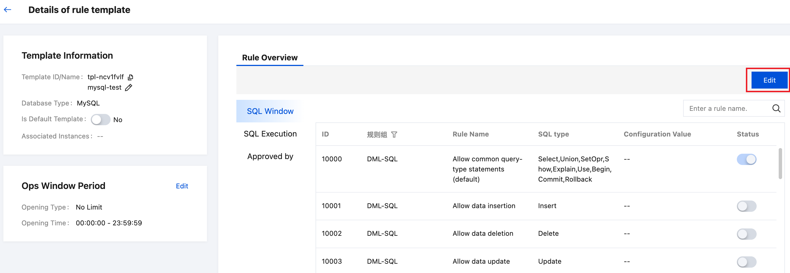
Task: Enable the Allow data insertion rule
Action: [x=746, y=206]
